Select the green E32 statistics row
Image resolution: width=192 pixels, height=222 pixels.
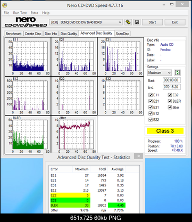point(70,200)
